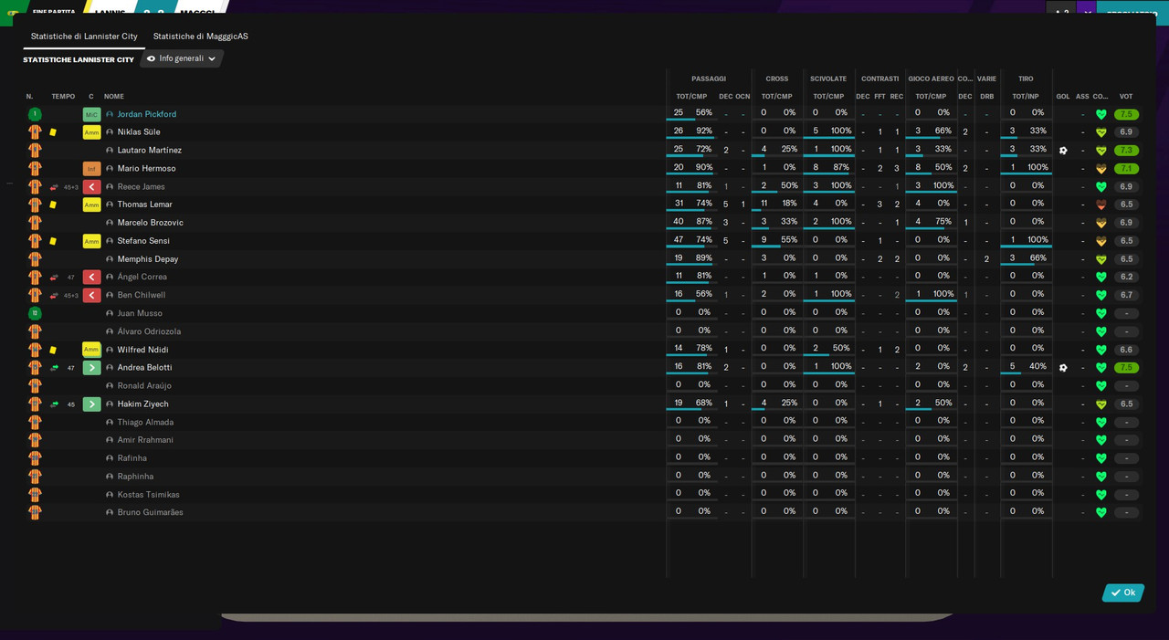The image size is (1169, 640).
Task: Click the eye icon in Info generali selector
Action: [x=152, y=58]
